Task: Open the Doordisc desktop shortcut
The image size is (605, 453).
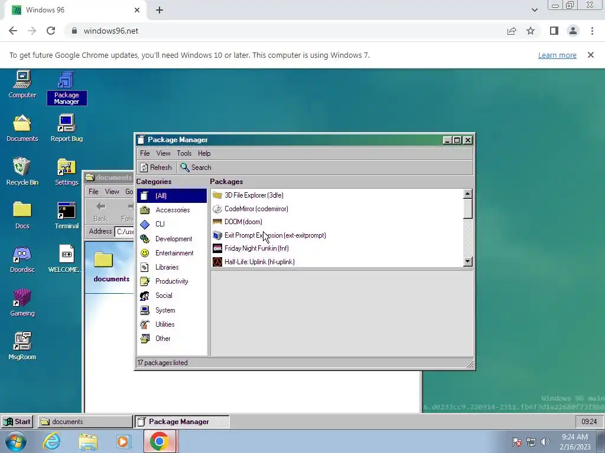Action: tap(22, 260)
